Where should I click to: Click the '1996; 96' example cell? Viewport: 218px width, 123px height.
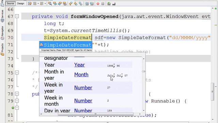[x=113, y=66]
